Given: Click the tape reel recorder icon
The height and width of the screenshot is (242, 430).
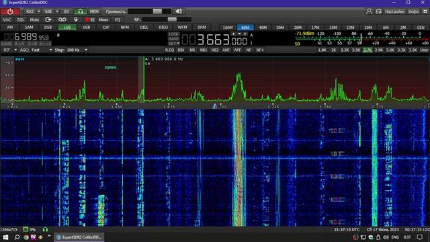Looking at the screenshot, I should [x=62, y=19].
